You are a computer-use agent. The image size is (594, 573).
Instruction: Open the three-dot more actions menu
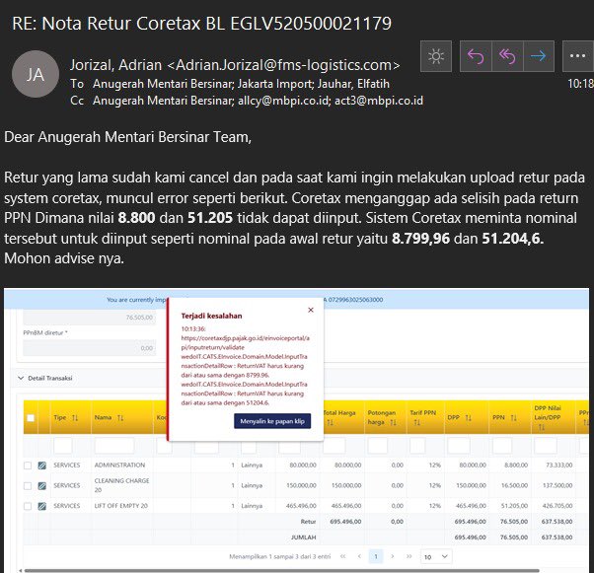(577, 56)
